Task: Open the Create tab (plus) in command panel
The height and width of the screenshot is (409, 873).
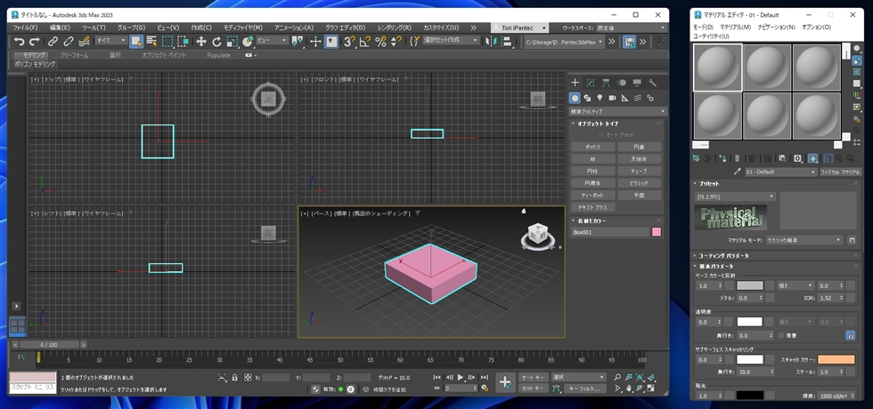Action: click(575, 83)
